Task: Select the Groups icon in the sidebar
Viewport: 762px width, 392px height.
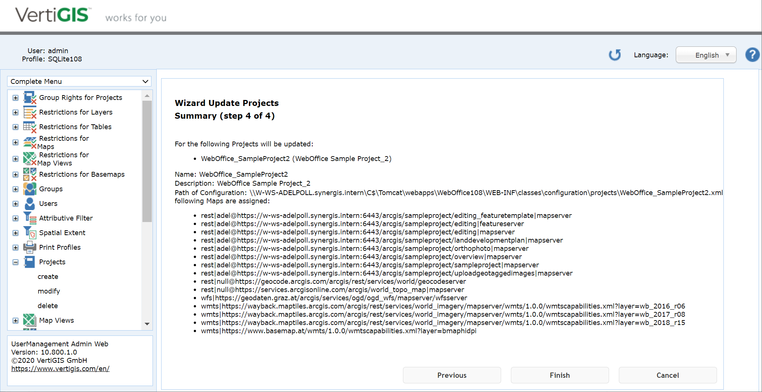Action: click(30, 189)
